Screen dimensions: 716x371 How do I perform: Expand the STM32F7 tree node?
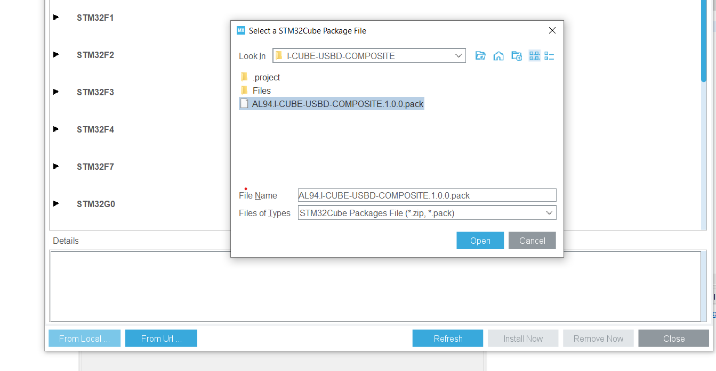pos(56,167)
